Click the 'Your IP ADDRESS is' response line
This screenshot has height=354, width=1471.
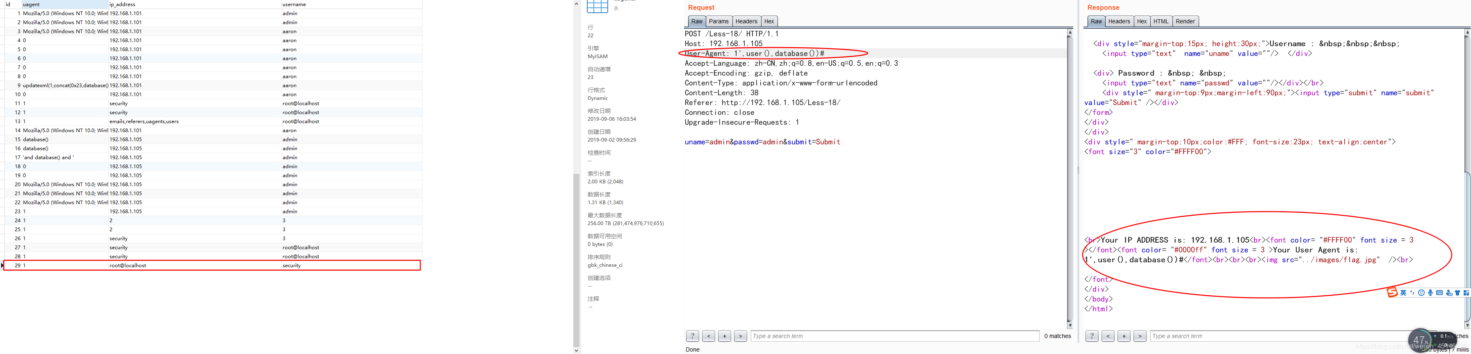1250,240
